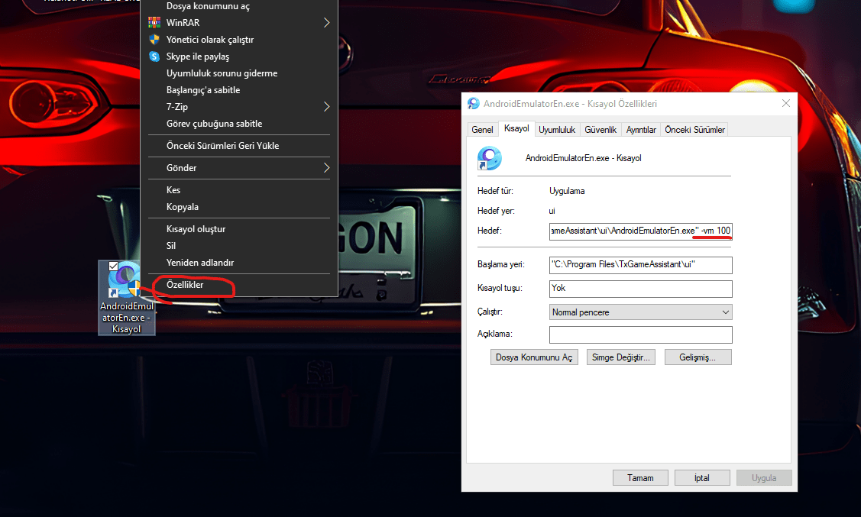Expand the 7-Zip submenu arrow

(x=327, y=106)
